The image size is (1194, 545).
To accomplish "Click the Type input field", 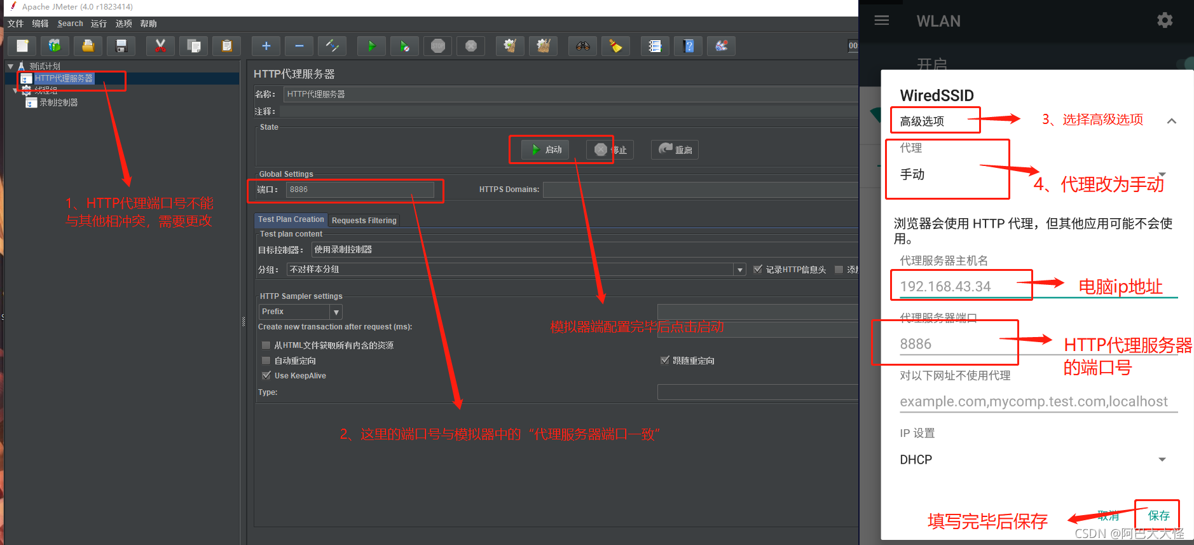I will (x=758, y=392).
